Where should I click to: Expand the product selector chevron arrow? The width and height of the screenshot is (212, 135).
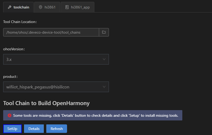pyautogui.click(x=104, y=87)
